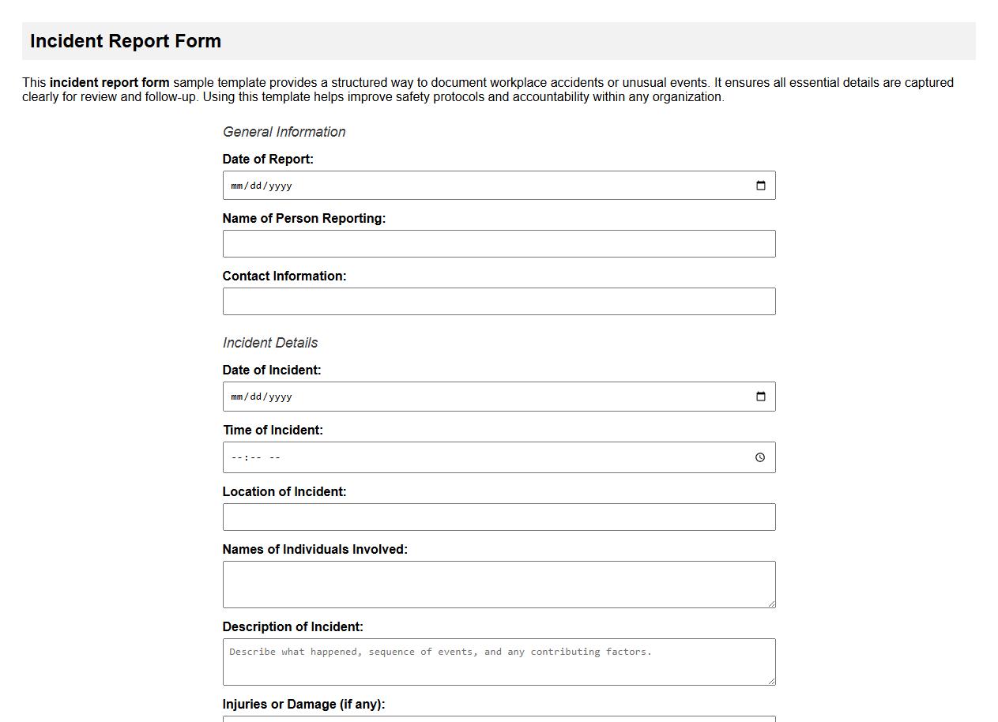Select the Contact Information text box
998x722 pixels.
pyautogui.click(x=498, y=301)
